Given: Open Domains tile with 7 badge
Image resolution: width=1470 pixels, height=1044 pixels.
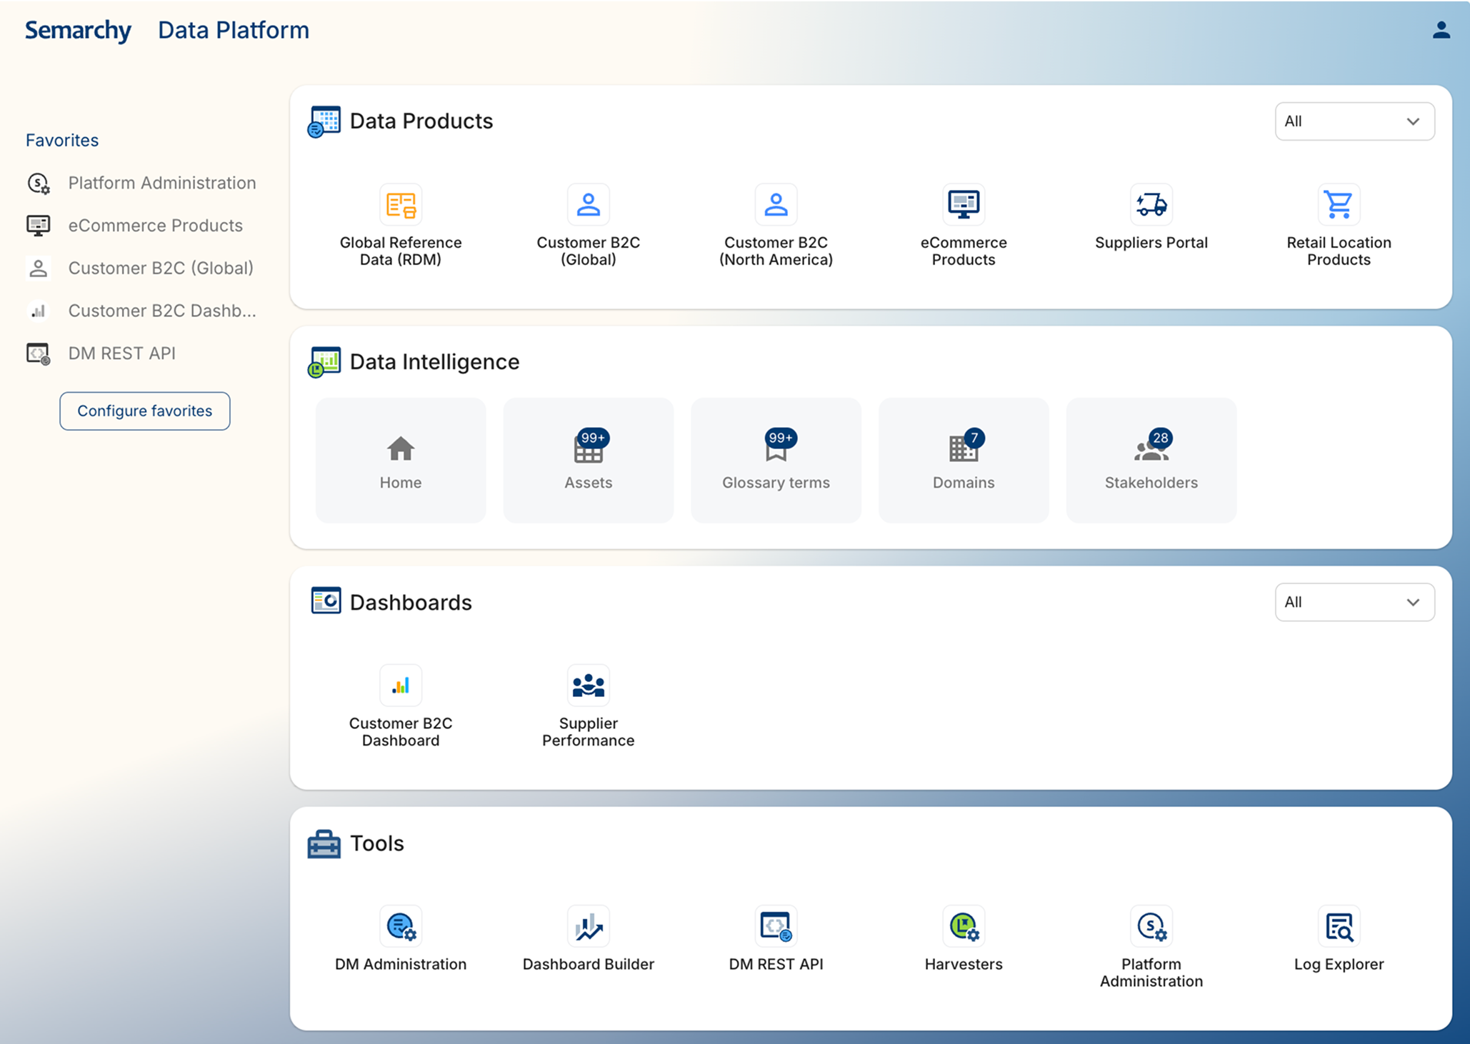Looking at the screenshot, I should coord(964,461).
